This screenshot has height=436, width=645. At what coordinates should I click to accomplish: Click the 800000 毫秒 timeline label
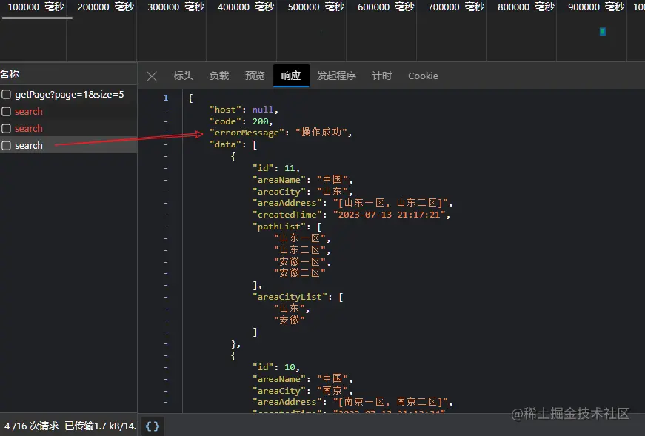526,7
